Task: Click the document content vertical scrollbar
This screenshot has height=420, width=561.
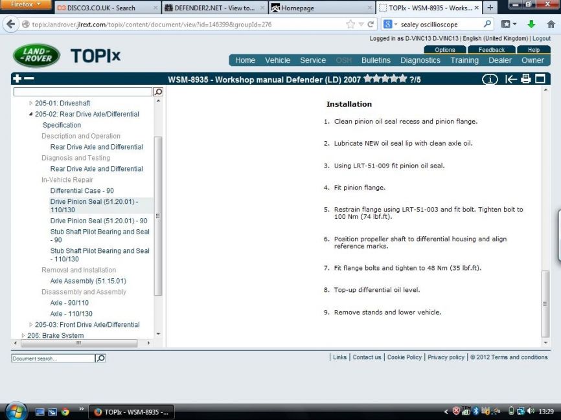Action: point(545,304)
